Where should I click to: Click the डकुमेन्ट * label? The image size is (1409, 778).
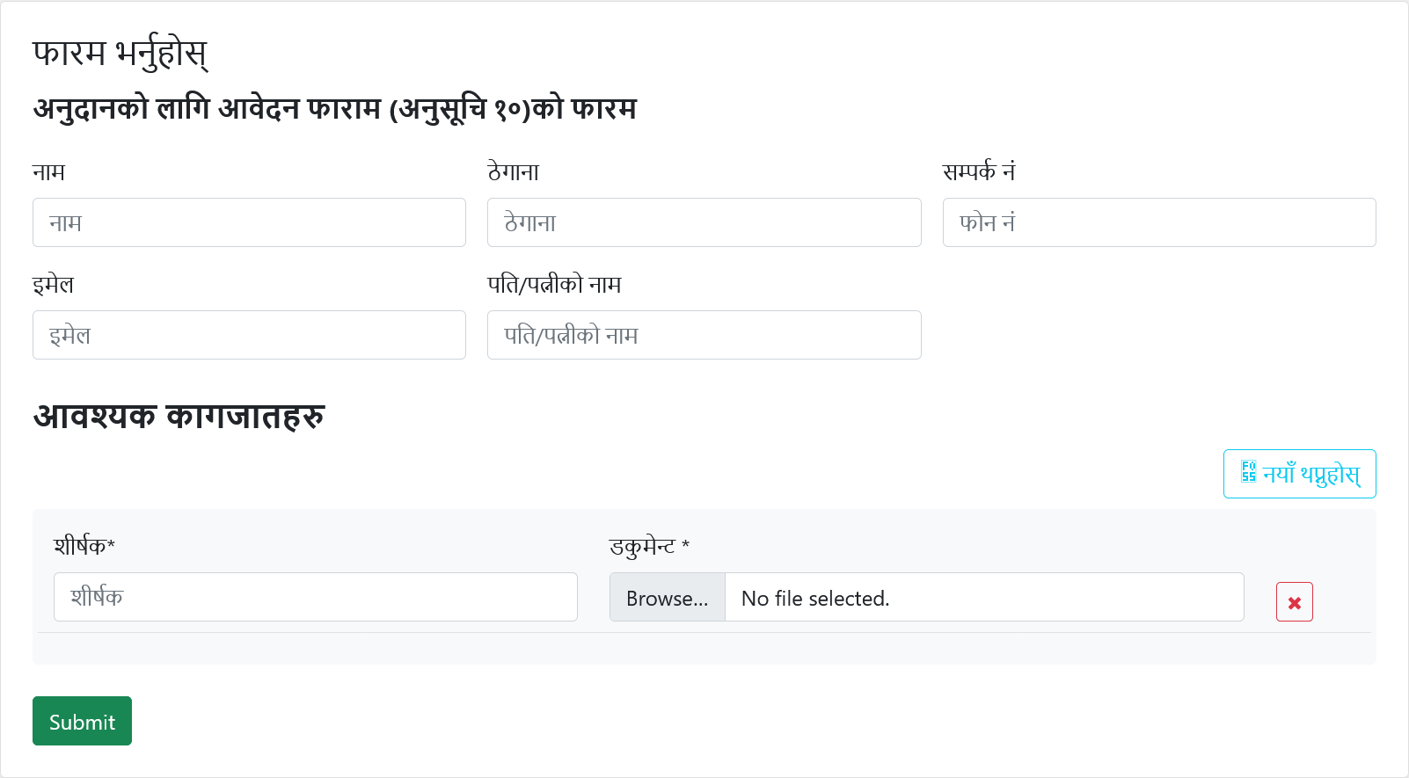coord(649,546)
